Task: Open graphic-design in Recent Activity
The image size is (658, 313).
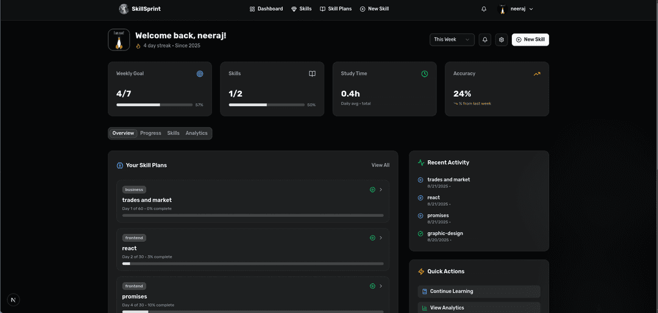Action: pos(445,233)
